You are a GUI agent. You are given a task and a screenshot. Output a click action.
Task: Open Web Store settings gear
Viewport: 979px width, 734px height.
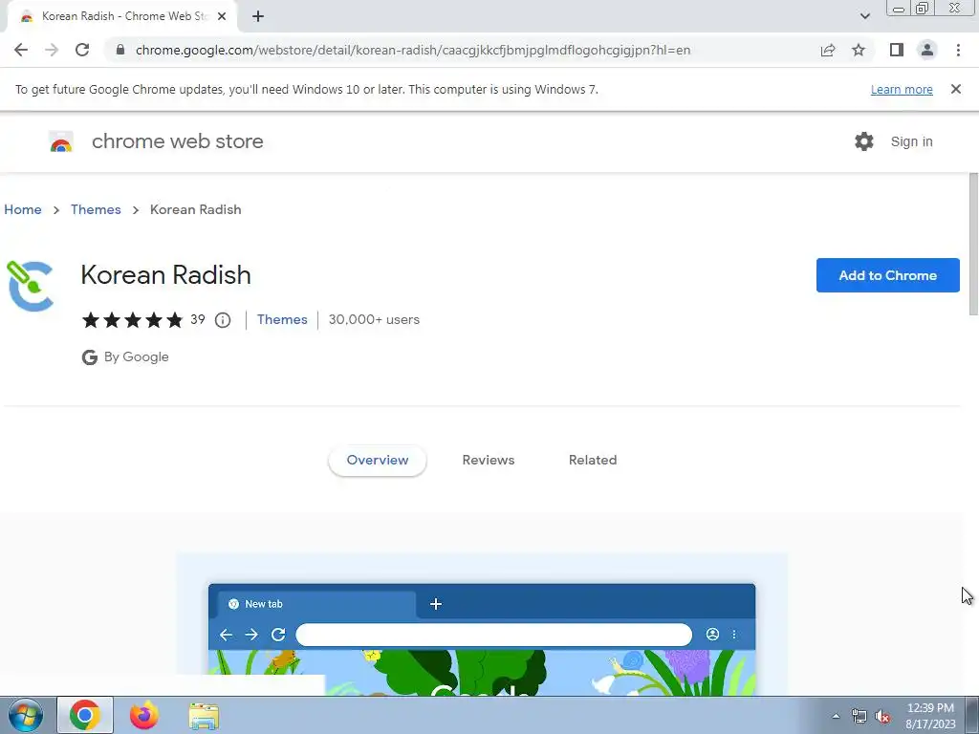[x=864, y=141]
